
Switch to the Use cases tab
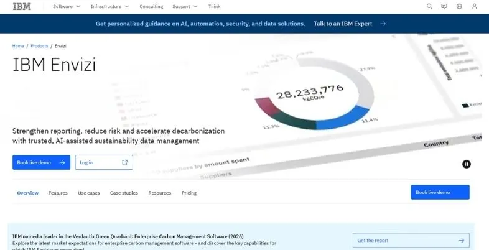[x=89, y=193]
